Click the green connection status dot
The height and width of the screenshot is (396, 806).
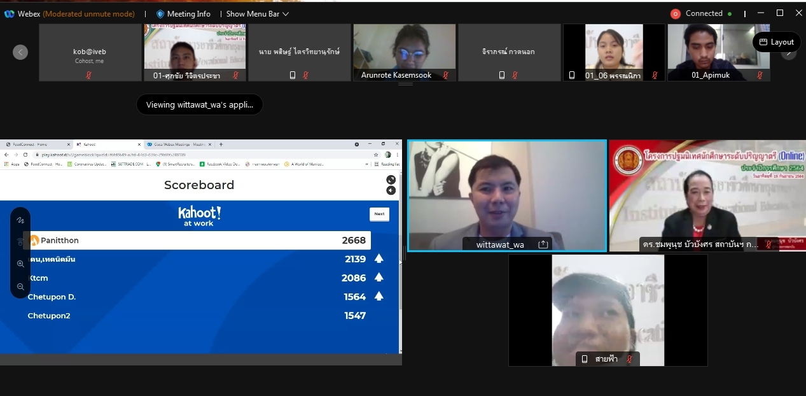(x=730, y=14)
